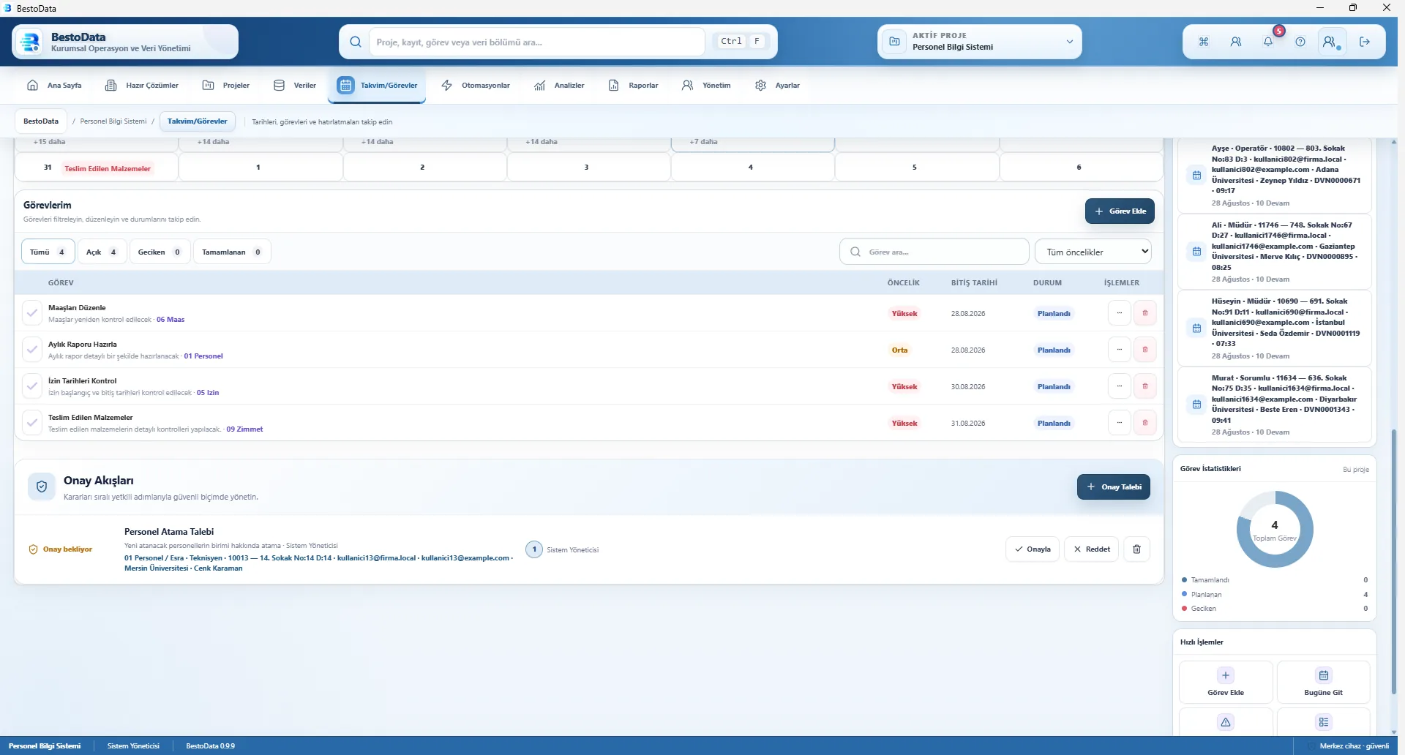
Task: Show the Tümü tasks filter
Action: pyautogui.click(x=48, y=252)
